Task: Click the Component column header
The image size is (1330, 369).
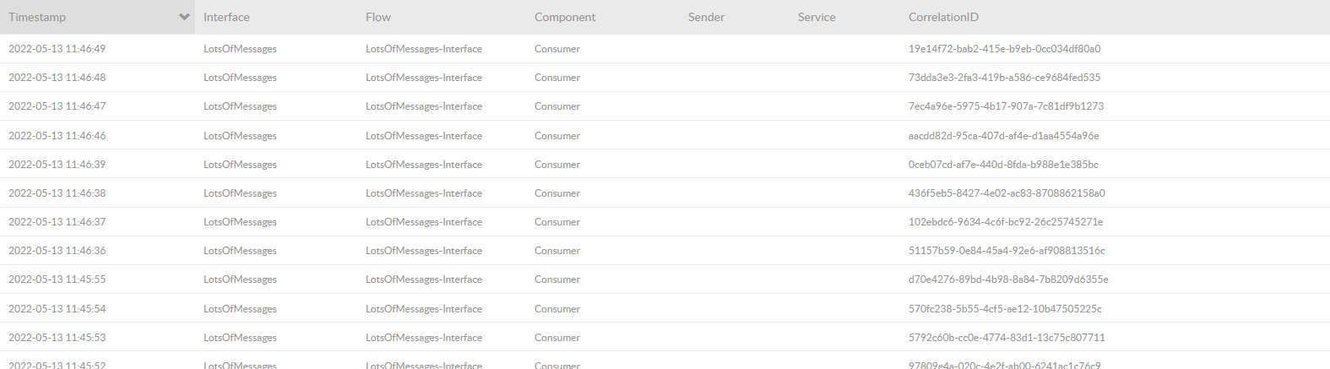Action: pyautogui.click(x=565, y=17)
